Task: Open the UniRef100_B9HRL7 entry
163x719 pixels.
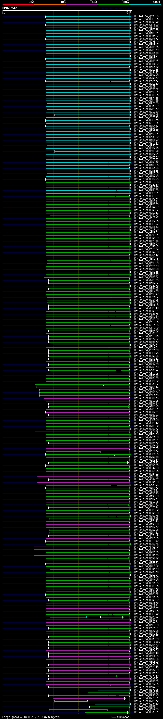Action: tap(146, 45)
